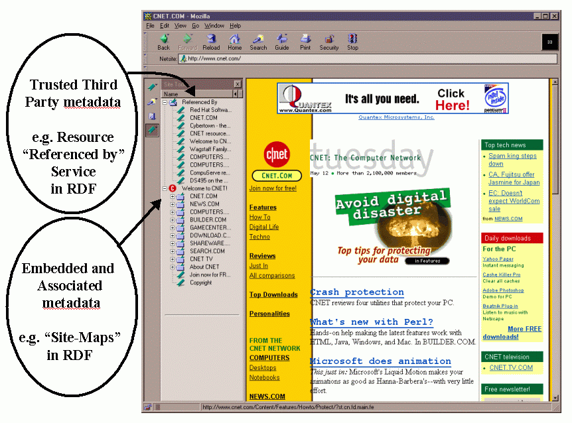Click the Join now for free! link
The width and height of the screenshot is (572, 423).
click(x=273, y=188)
